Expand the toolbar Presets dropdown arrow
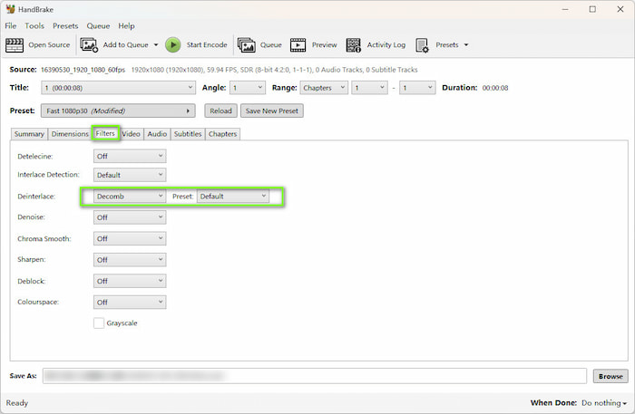This screenshot has height=414, width=635. [466, 45]
